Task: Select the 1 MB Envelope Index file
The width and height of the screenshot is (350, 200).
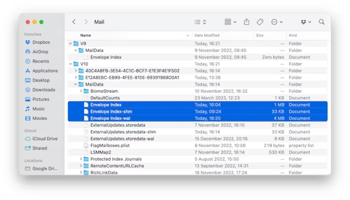Action: coord(198,105)
